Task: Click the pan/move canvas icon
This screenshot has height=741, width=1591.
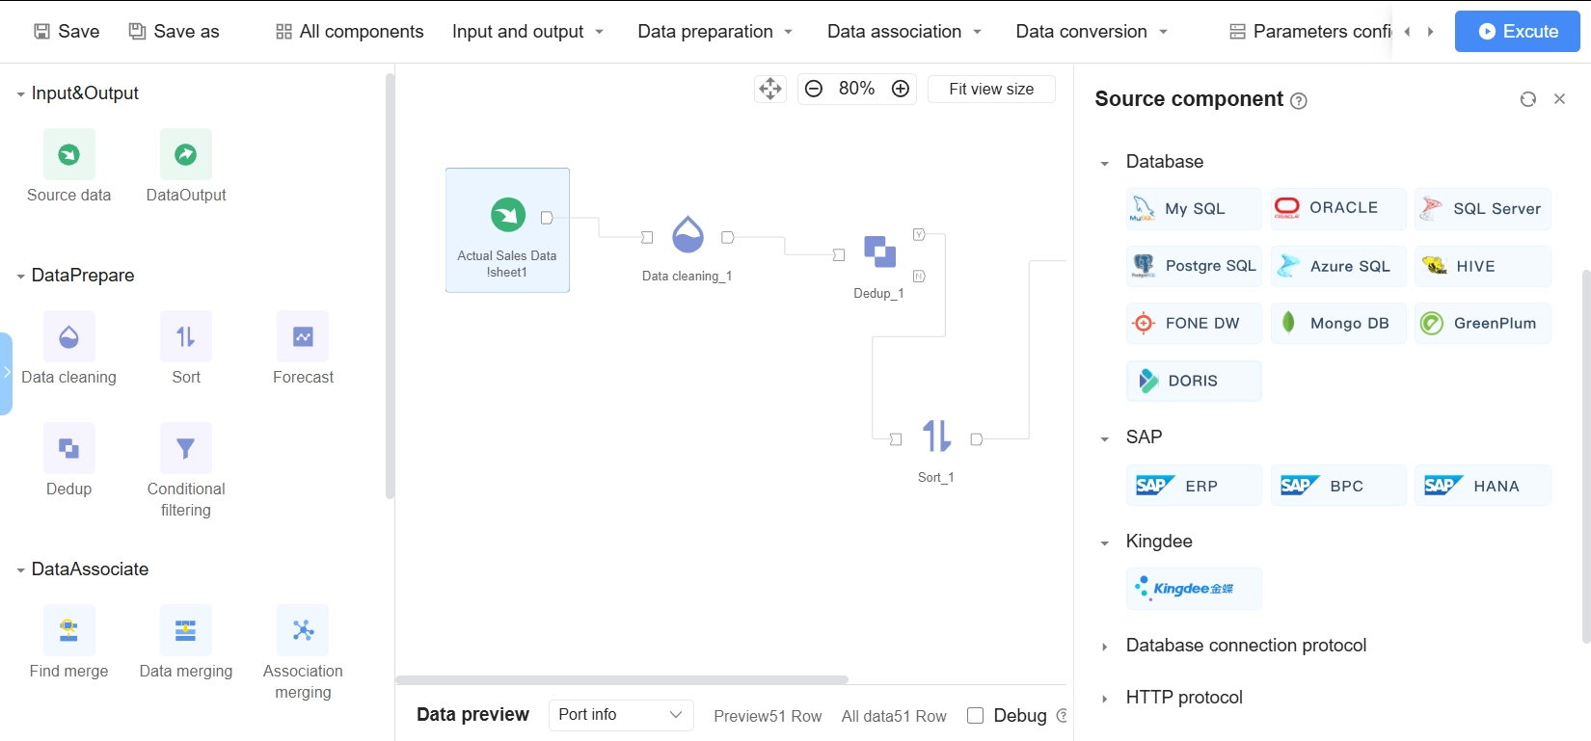Action: [x=770, y=90]
